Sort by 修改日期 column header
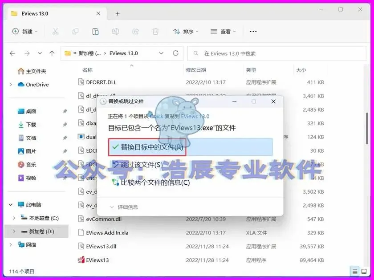 click(196, 70)
